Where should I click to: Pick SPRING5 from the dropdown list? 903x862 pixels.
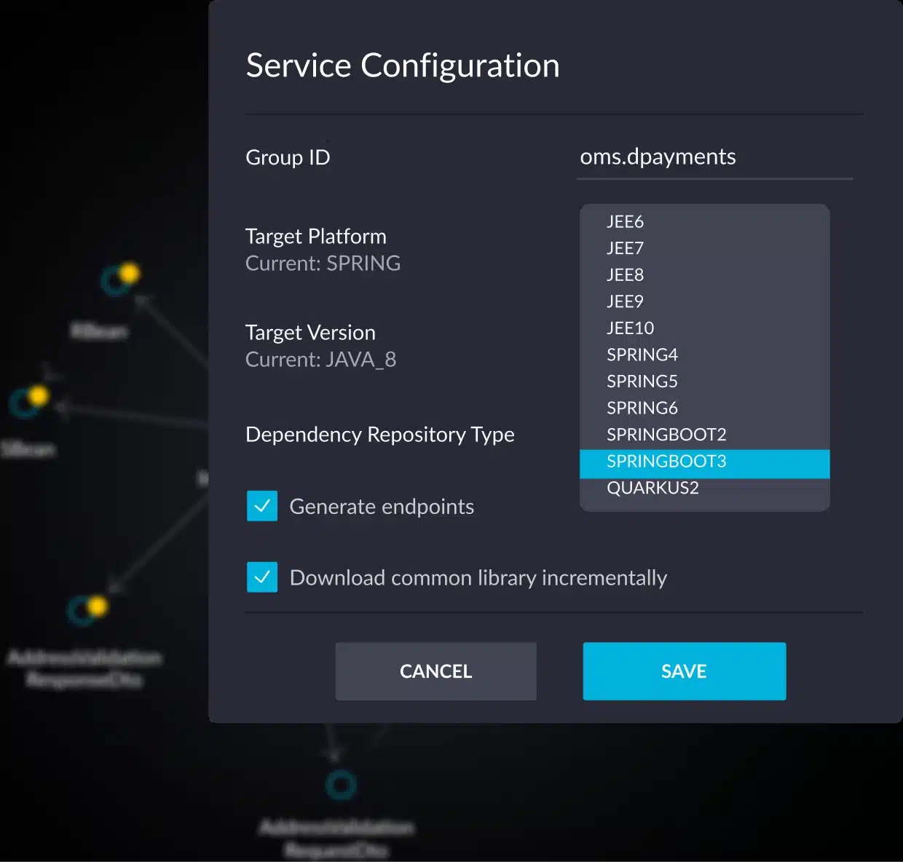704,381
